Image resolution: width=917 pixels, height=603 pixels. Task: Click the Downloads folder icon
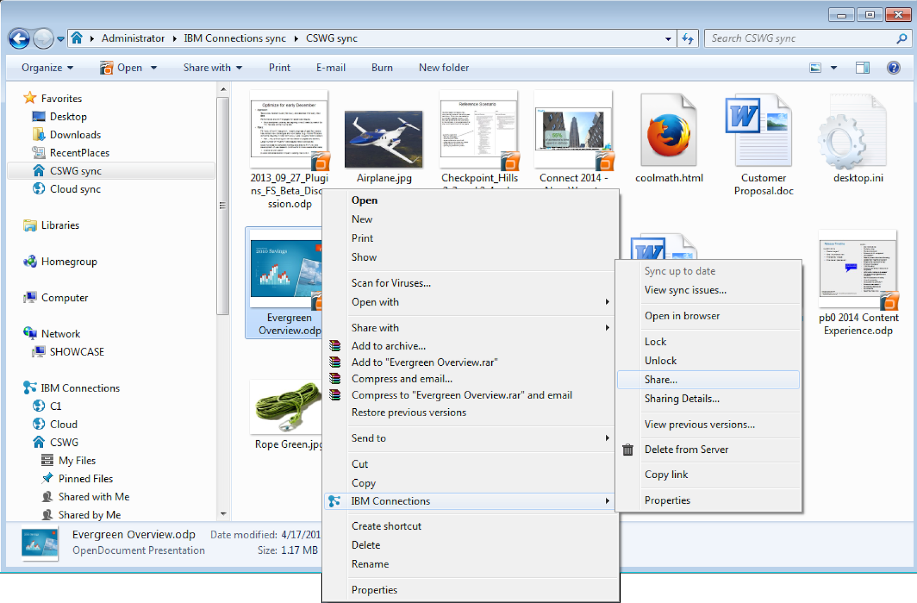(x=39, y=135)
